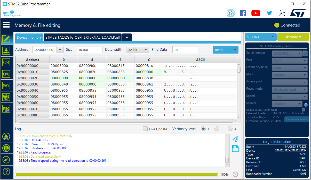Image resolution: width=311 pixels, height=180 pixels.
Task: Clear the log with the broom icon
Action: point(235,139)
